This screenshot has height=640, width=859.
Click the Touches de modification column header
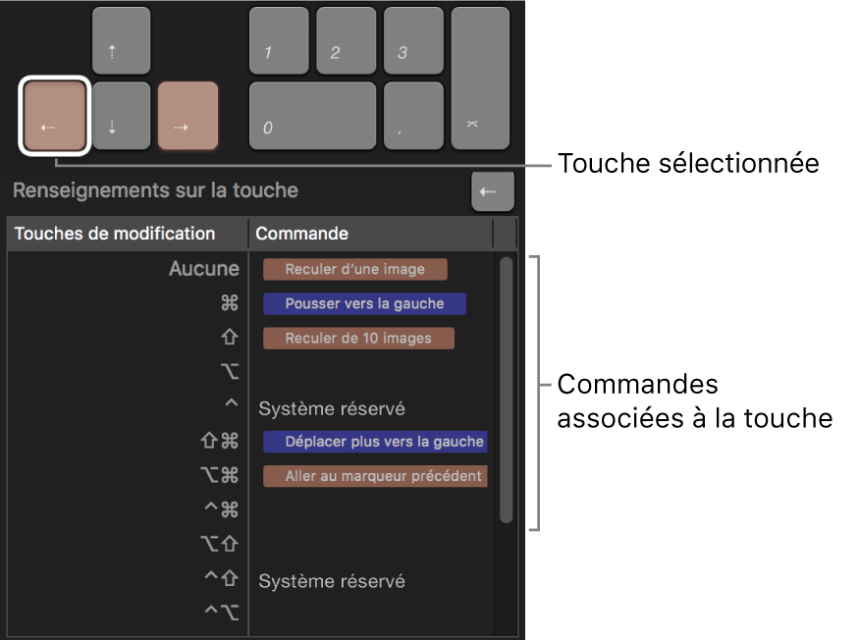[x=114, y=234]
